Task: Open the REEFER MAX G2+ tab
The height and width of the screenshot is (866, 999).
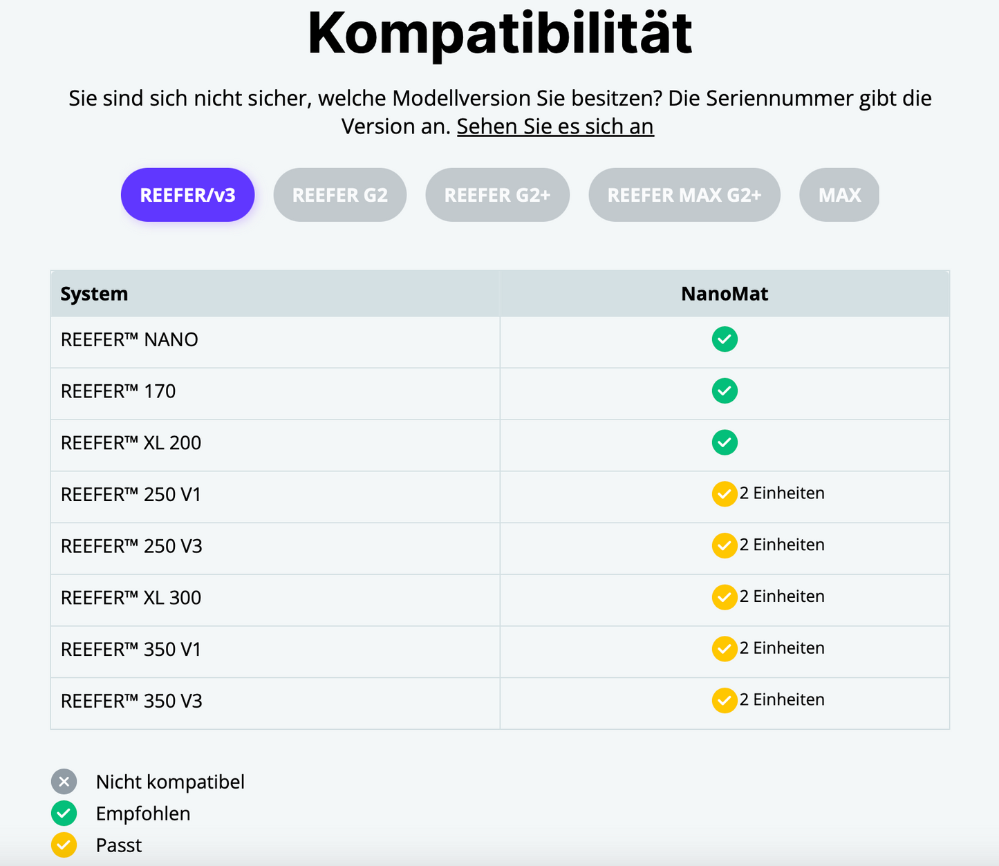Action: (684, 195)
